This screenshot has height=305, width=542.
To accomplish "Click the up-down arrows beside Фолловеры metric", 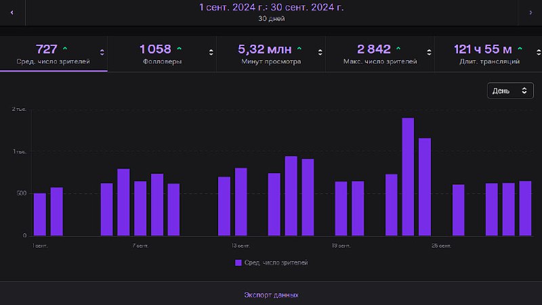I will 211,52.
